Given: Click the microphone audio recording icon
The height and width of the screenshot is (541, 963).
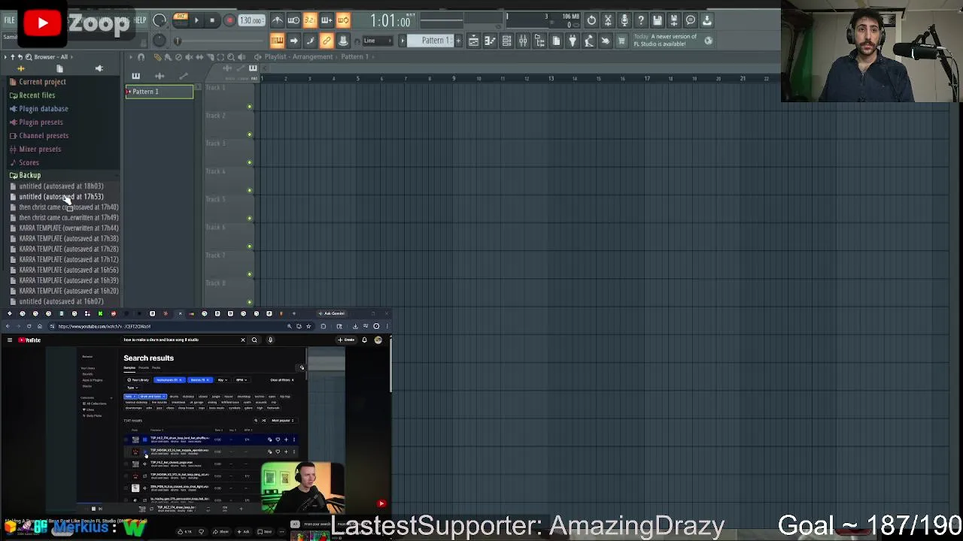Looking at the screenshot, I should [624, 20].
